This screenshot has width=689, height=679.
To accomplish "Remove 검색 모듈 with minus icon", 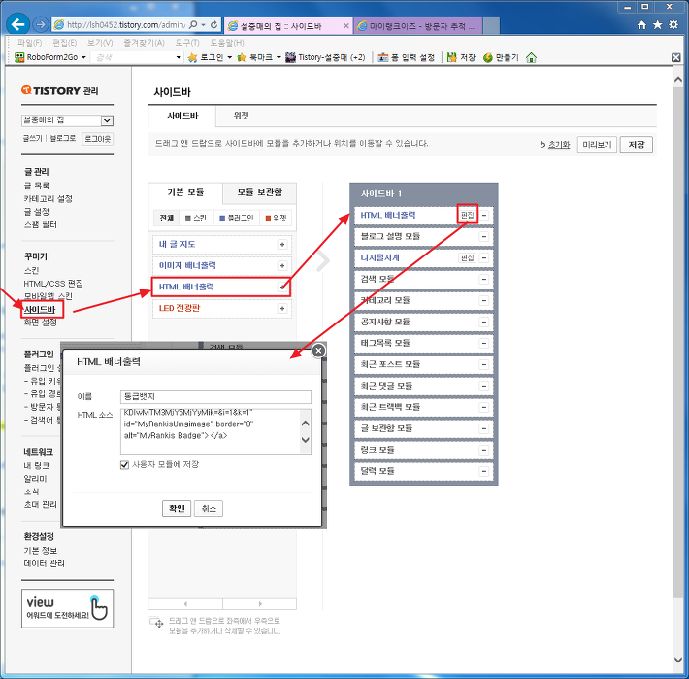I will 484,279.
